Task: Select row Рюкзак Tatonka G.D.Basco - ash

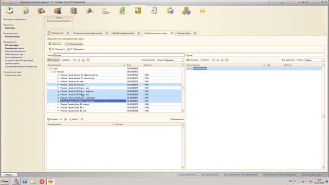Action: 114,88
